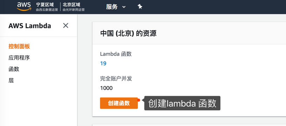Image resolution: width=286 pixels, height=126 pixels.
Task: Open 应用程序 in the sidebar
Action: pyautogui.click(x=19, y=58)
